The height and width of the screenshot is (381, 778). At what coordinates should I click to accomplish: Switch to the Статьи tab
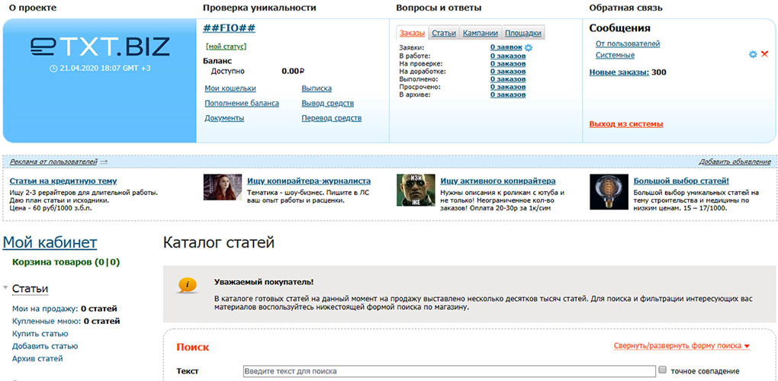click(x=444, y=34)
